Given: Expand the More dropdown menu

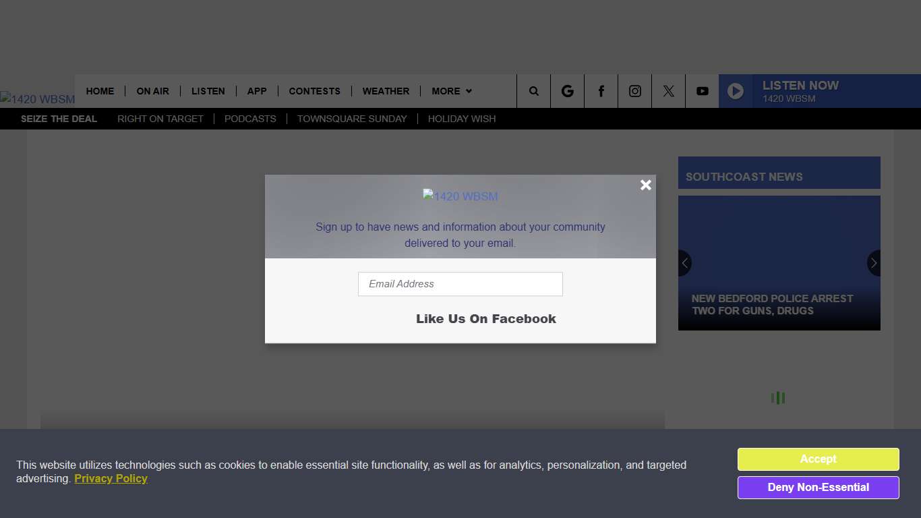Looking at the screenshot, I should tap(451, 91).
